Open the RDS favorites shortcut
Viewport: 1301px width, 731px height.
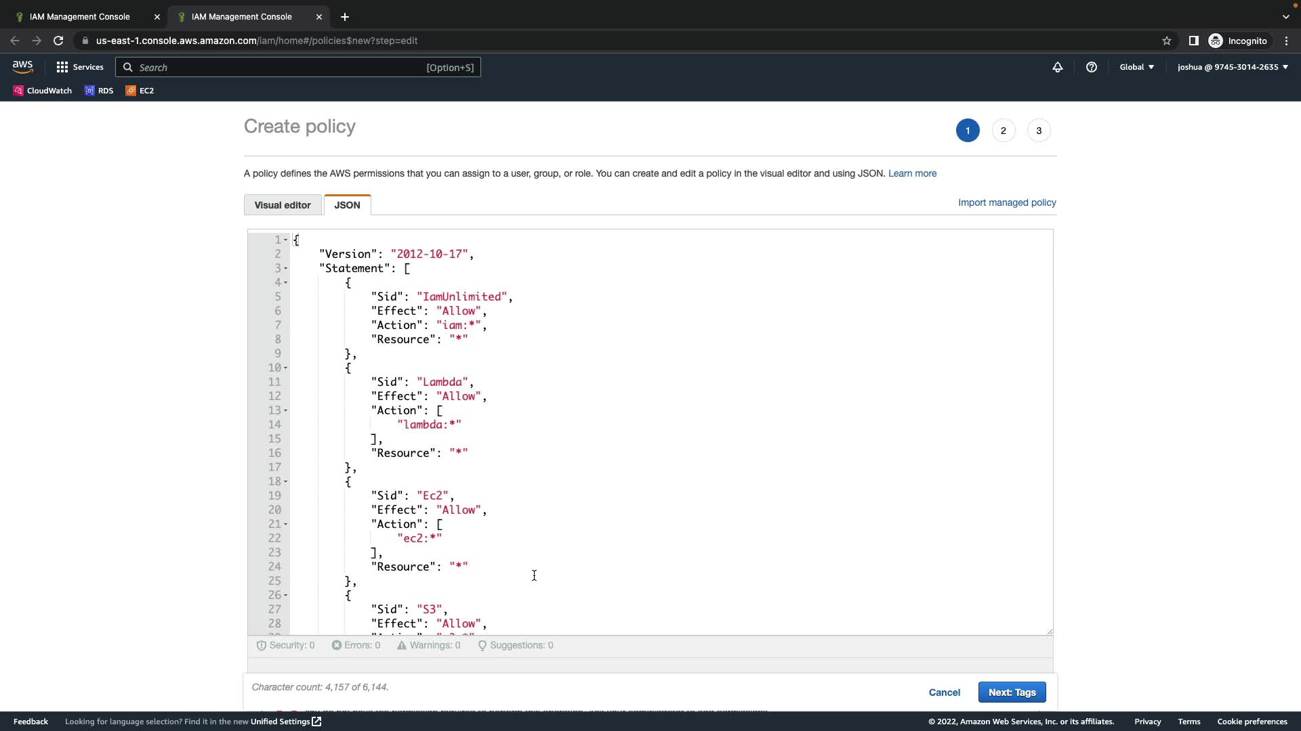point(99,91)
